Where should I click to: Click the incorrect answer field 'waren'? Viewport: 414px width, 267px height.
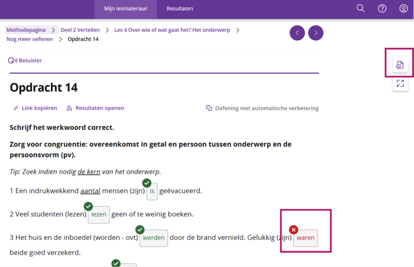306,238
